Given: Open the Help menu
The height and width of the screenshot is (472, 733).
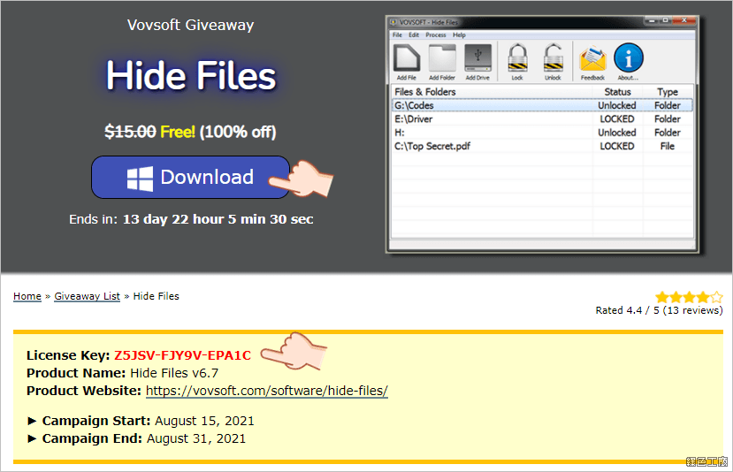Looking at the screenshot, I should tap(459, 35).
